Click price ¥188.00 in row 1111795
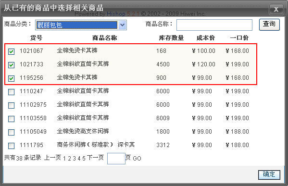 pos(237,145)
